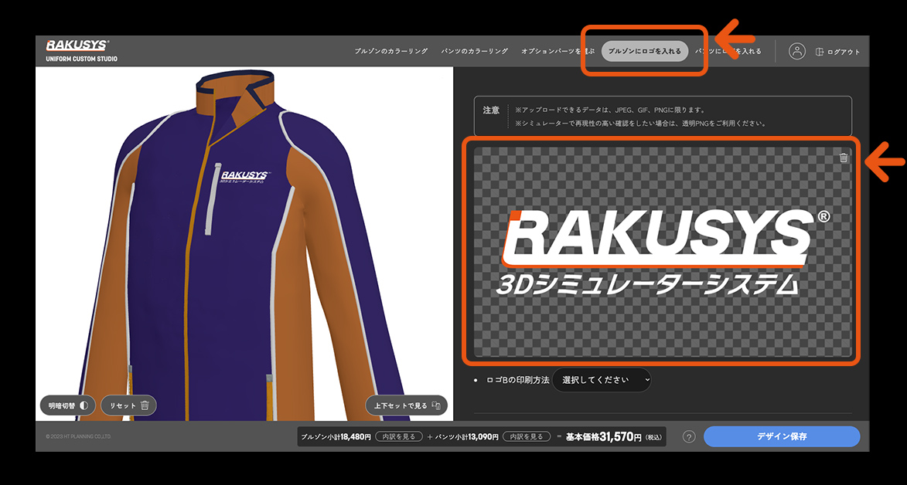The width and height of the screenshot is (907, 485).
Task: Open オプションパーツを選ぶ tab
Action: coord(557,51)
